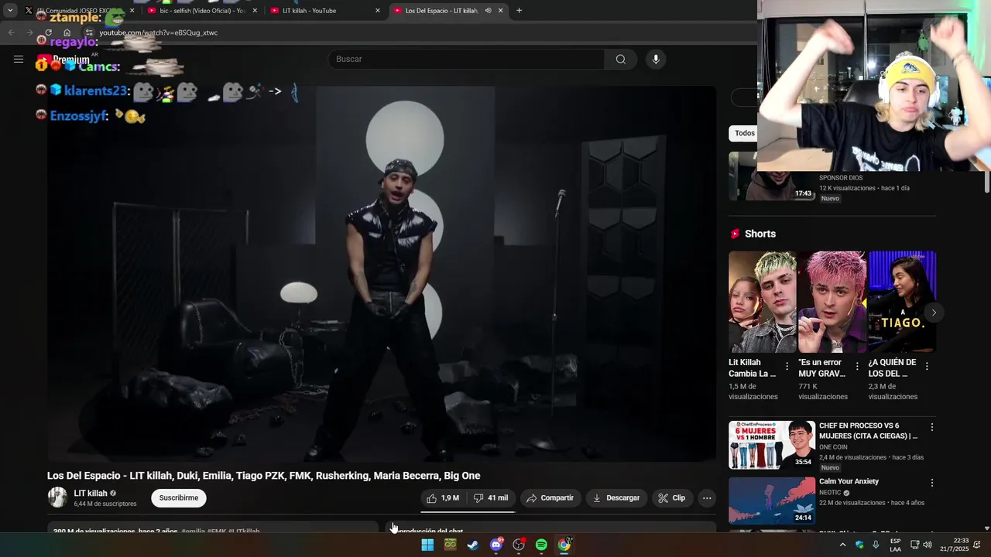Go back with browser back arrow
991x557 pixels.
click(11, 32)
